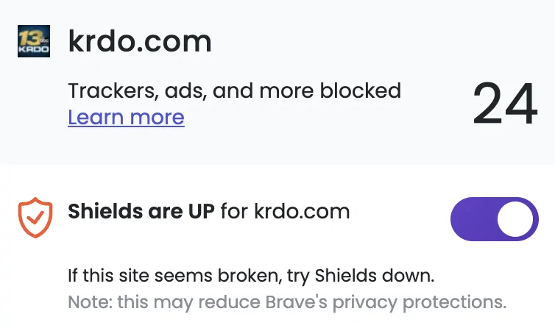Image resolution: width=555 pixels, height=328 pixels.
Task: Click the KRDO 13 site favicon
Action: pyautogui.click(x=33, y=41)
